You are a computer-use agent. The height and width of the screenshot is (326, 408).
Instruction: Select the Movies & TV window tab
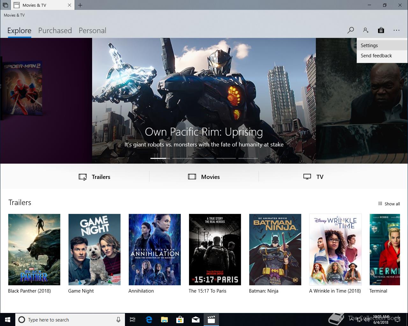[43, 5]
